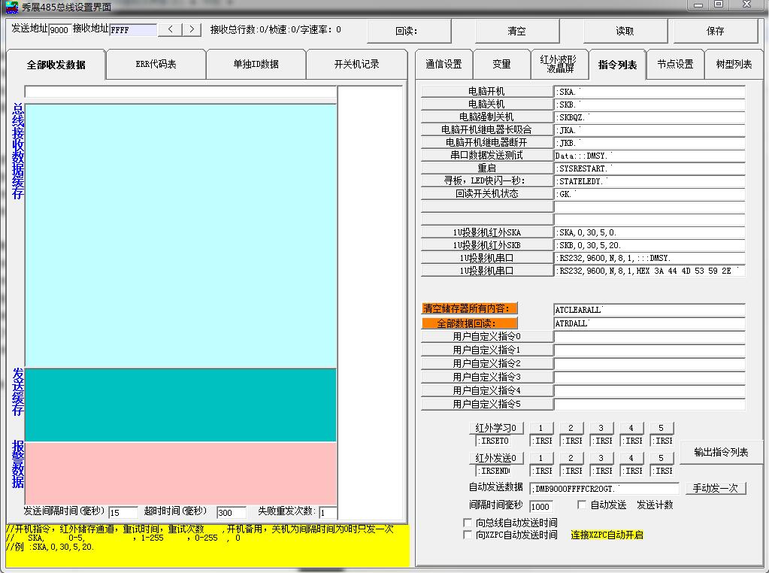
Task: Click the 发送地址 input field
Action: pyautogui.click(x=59, y=30)
